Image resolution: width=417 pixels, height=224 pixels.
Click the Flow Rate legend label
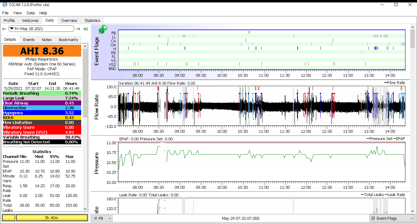(396, 82)
